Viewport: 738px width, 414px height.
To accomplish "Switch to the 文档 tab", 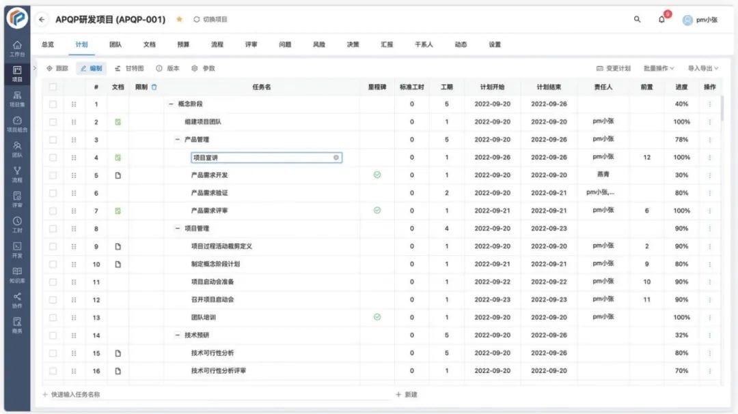I will tap(148, 43).
